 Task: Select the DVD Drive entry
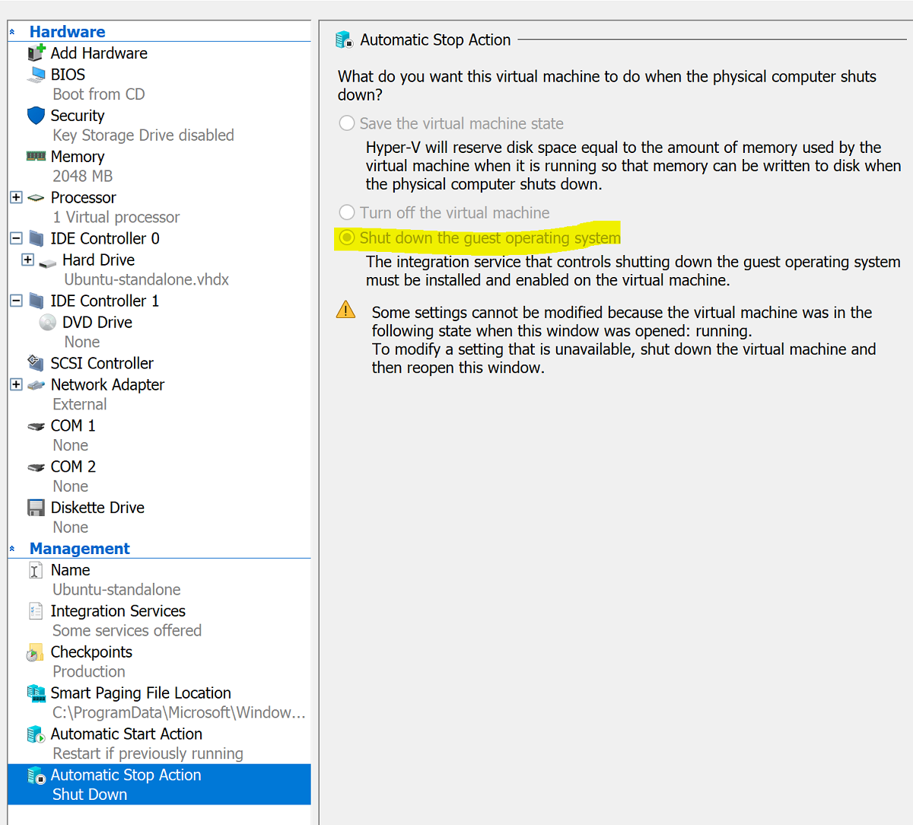pos(97,323)
